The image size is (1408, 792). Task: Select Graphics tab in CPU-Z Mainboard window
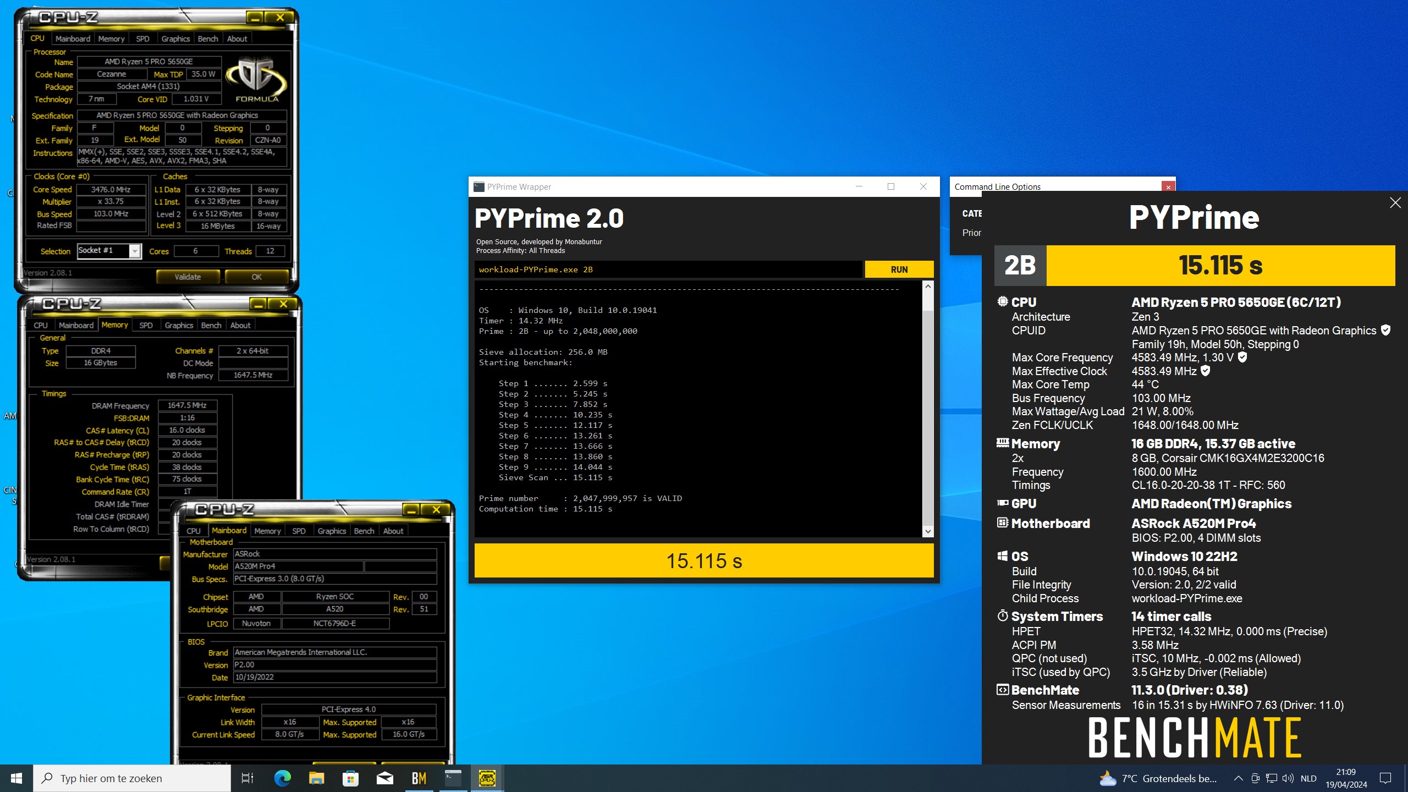332,531
